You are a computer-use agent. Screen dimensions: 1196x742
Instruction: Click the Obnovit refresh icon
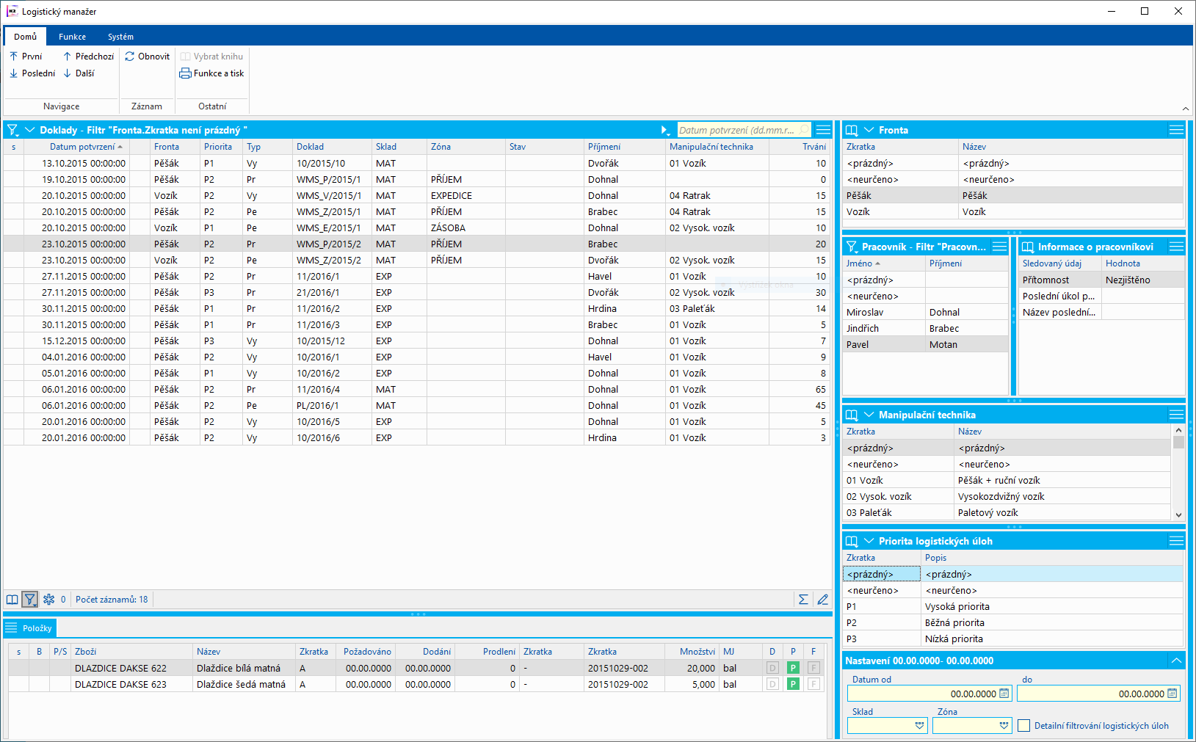pos(130,57)
